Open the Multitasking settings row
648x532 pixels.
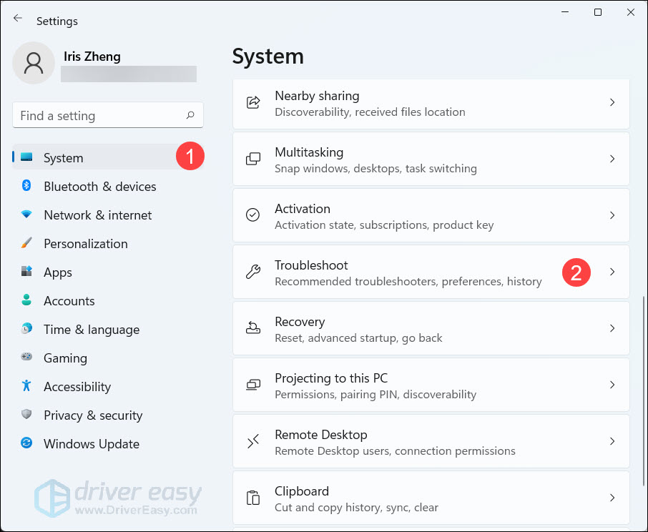coord(431,159)
